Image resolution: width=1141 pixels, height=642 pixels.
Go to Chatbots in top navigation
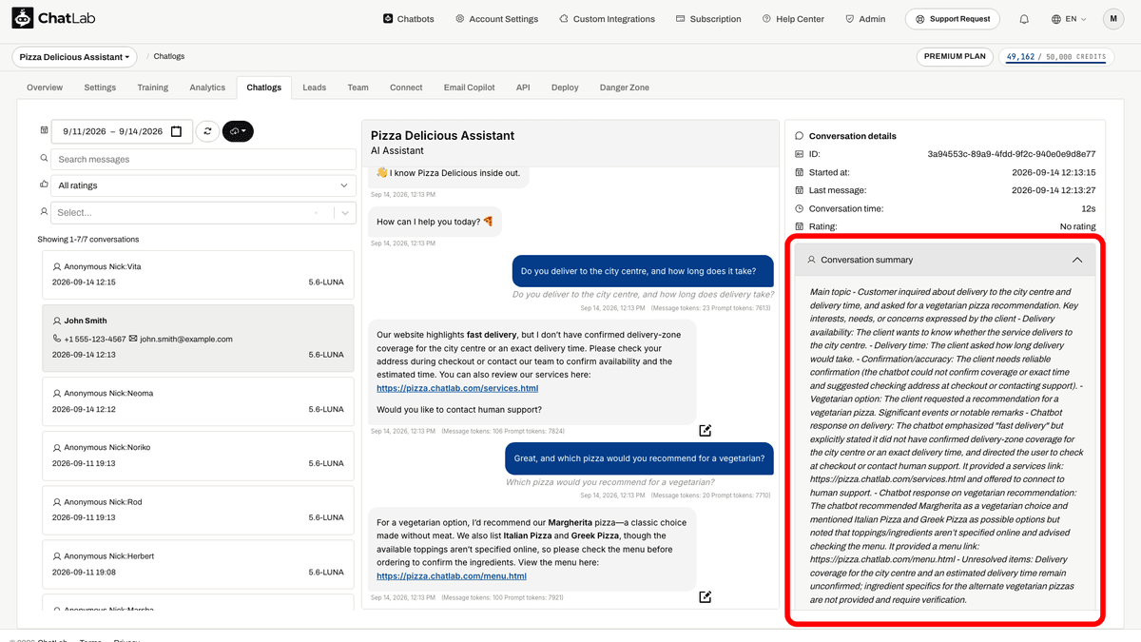tap(408, 19)
